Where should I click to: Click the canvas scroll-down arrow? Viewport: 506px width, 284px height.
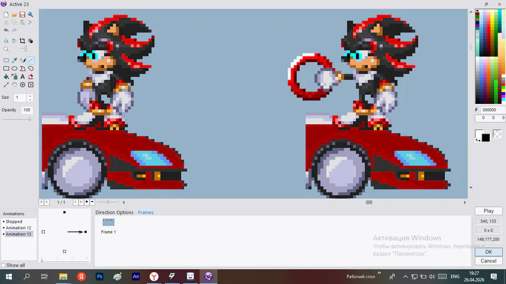point(471,187)
